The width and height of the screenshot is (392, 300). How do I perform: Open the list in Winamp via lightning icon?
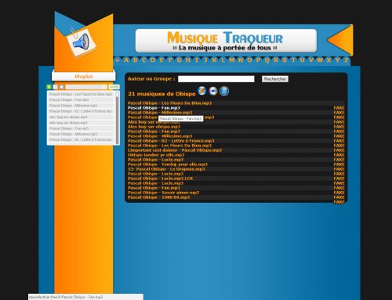[201, 91]
